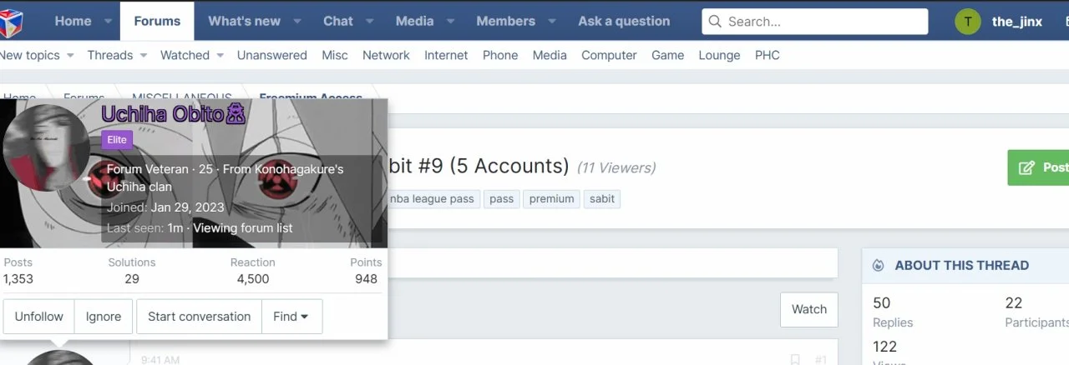1069x365 pixels.
Task: Open Unanswered threads link
Action: (272, 56)
